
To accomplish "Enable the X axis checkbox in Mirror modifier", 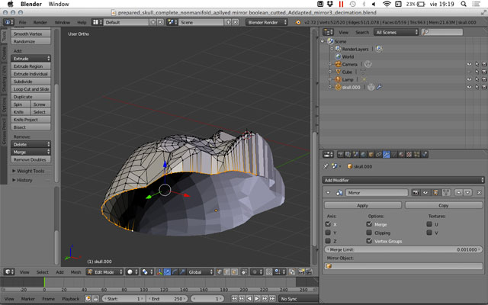I will (x=328, y=224).
